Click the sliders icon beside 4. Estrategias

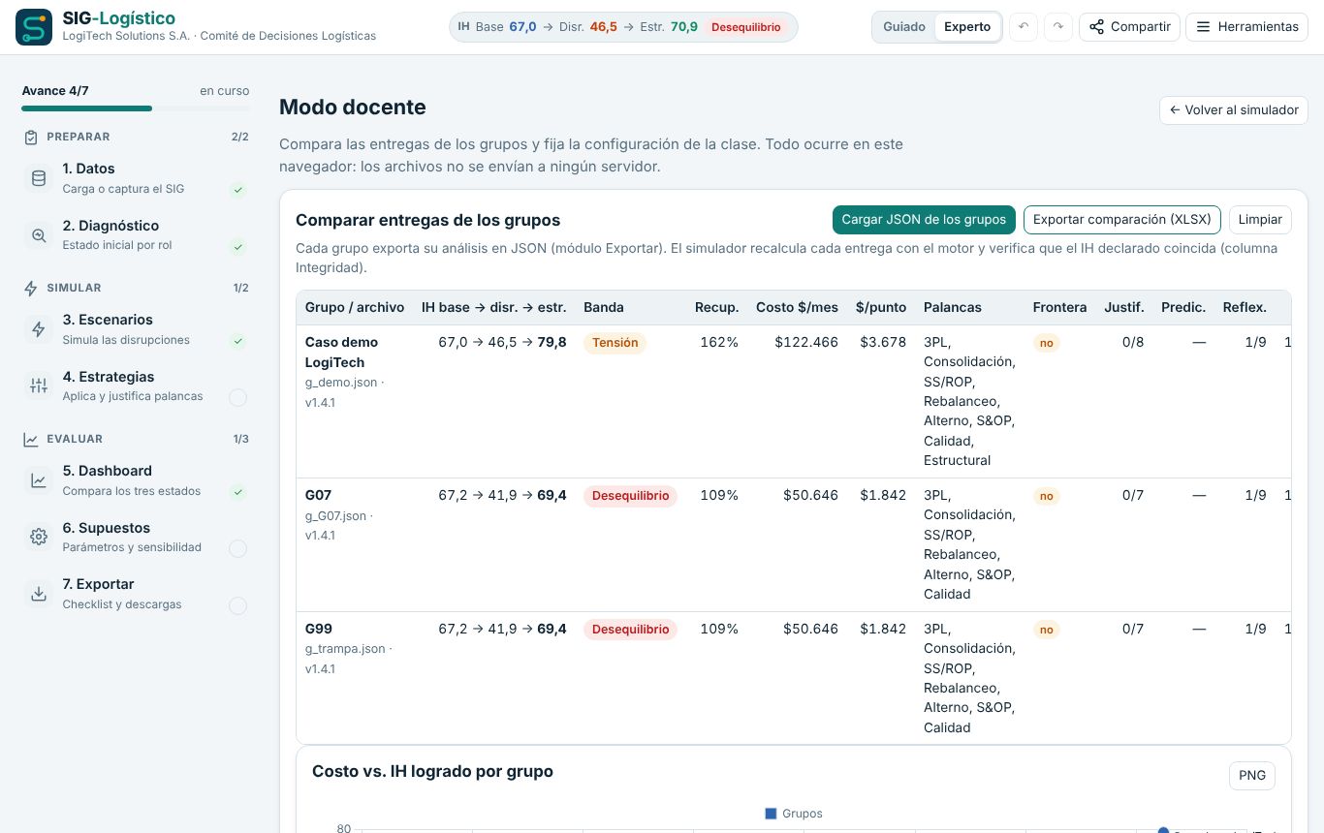[x=39, y=386]
